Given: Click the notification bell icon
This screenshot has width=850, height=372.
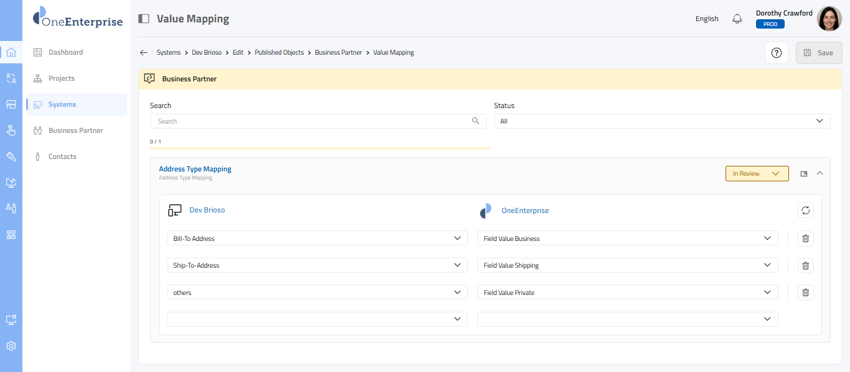Looking at the screenshot, I should 737,19.
